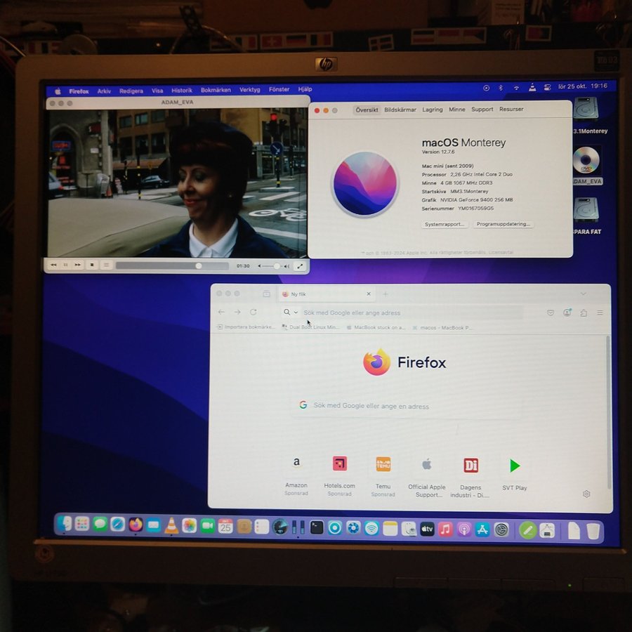Click the Systemrapport button

445,224
